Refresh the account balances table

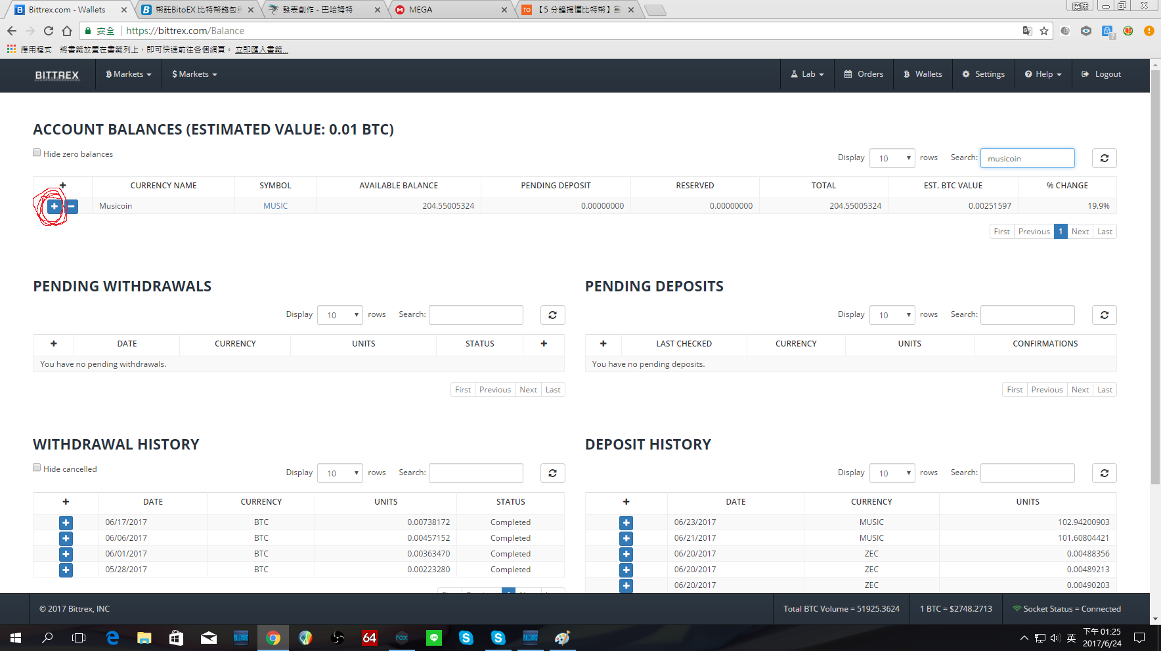click(1104, 158)
